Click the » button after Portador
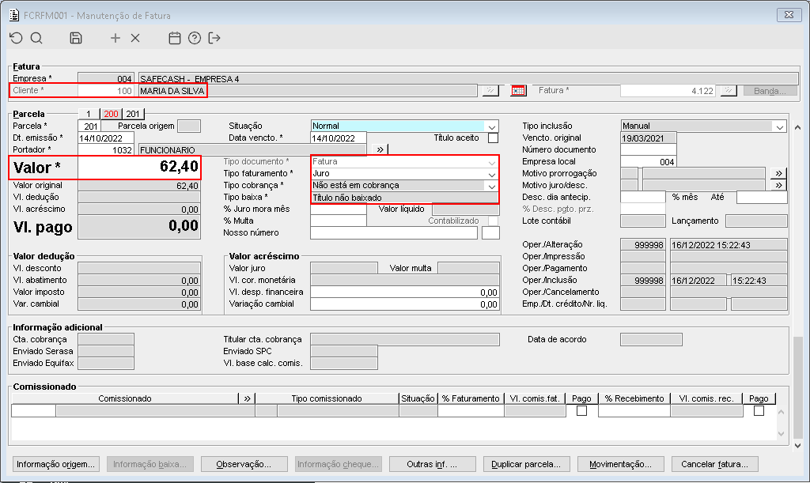This screenshot has width=810, height=483. [x=380, y=149]
